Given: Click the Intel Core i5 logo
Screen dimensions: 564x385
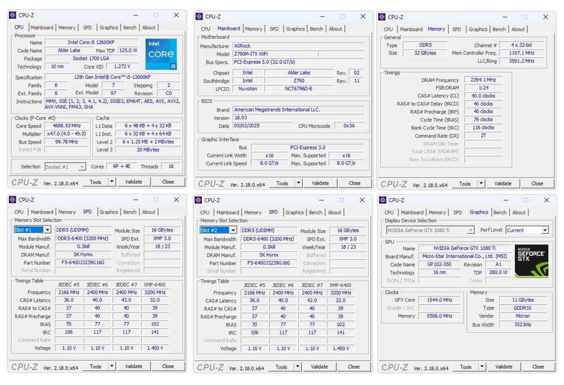Looking at the screenshot, I should click(161, 54).
